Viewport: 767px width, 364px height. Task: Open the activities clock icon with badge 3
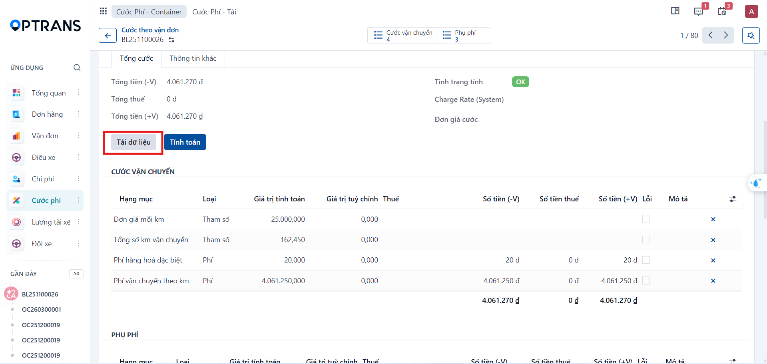click(722, 11)
